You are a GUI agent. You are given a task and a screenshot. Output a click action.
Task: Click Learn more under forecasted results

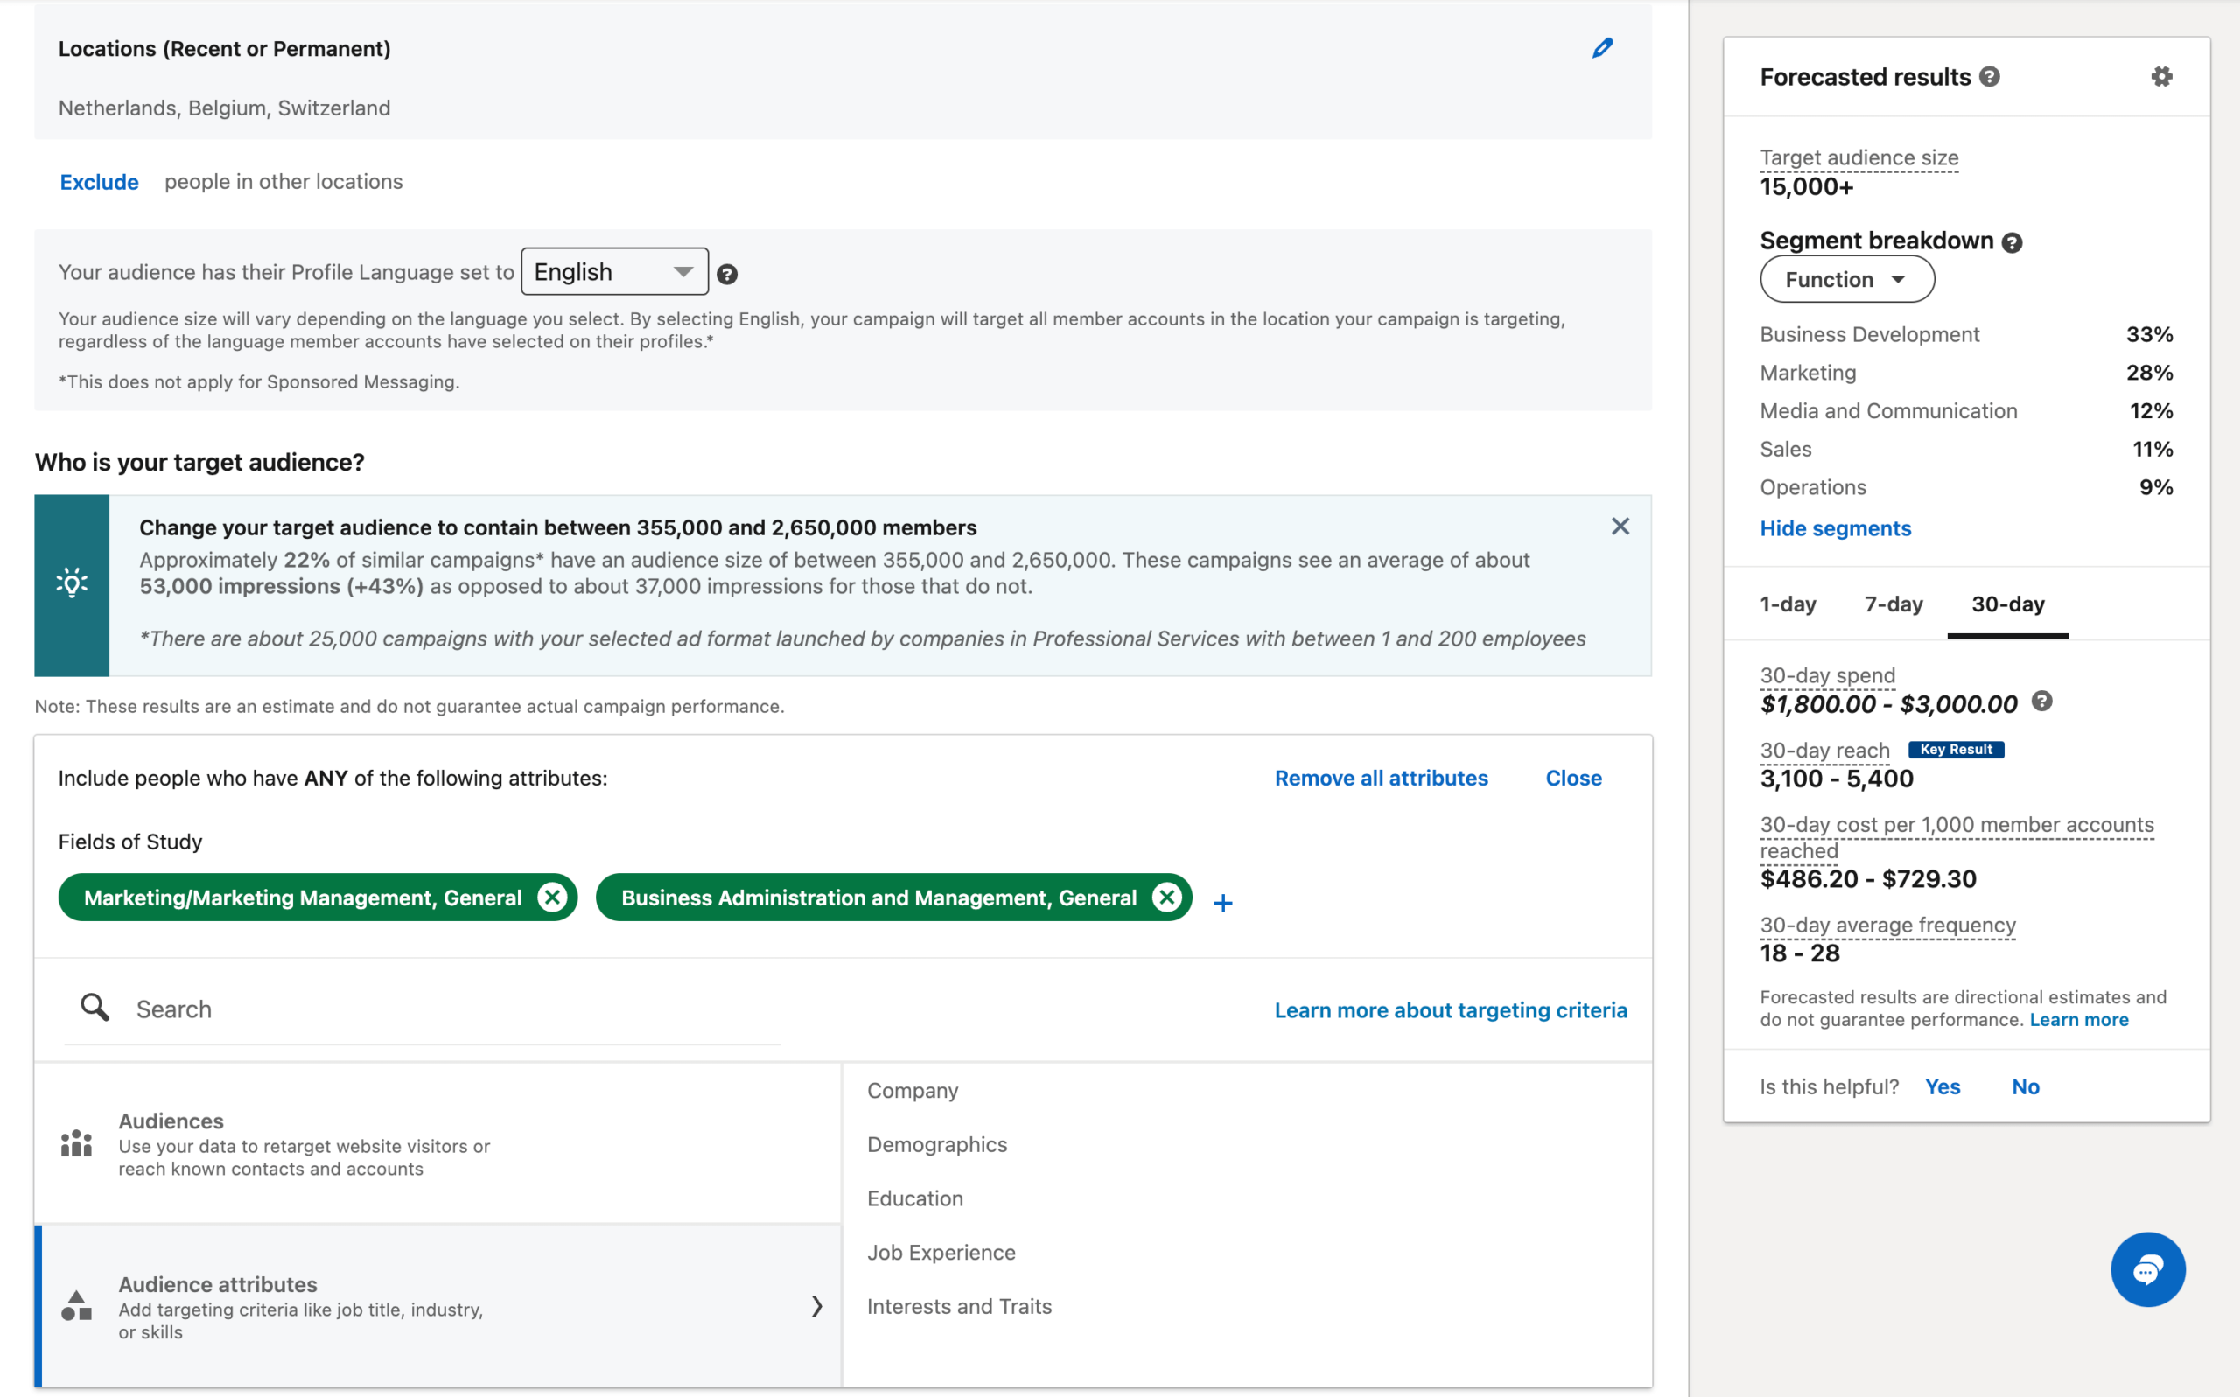2078,1020
